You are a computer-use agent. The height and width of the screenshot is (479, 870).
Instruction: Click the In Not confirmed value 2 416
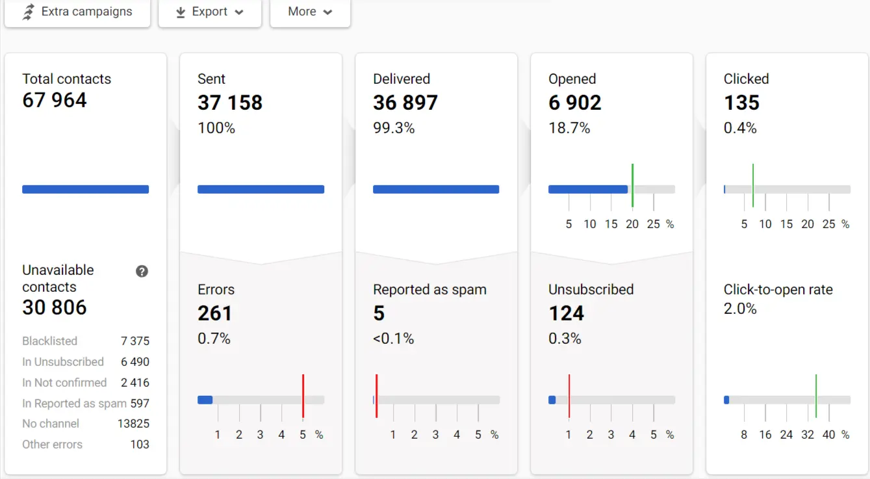coord(135,382)
